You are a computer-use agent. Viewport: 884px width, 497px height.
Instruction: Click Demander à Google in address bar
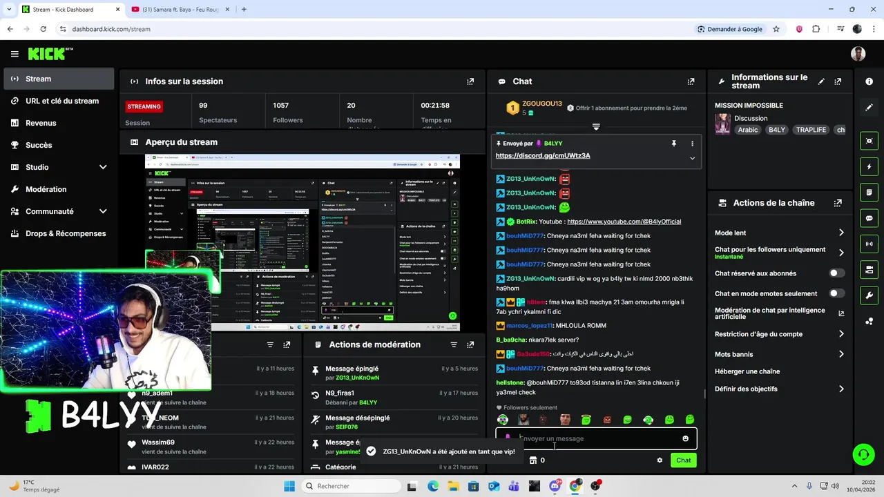pos(729,29)
